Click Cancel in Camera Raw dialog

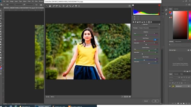146,101
